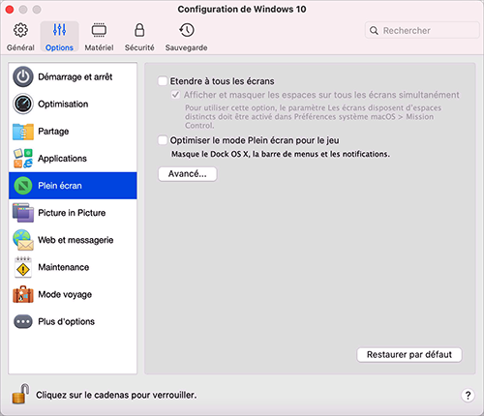Click the Général tab label

click(x=20, y=47)
